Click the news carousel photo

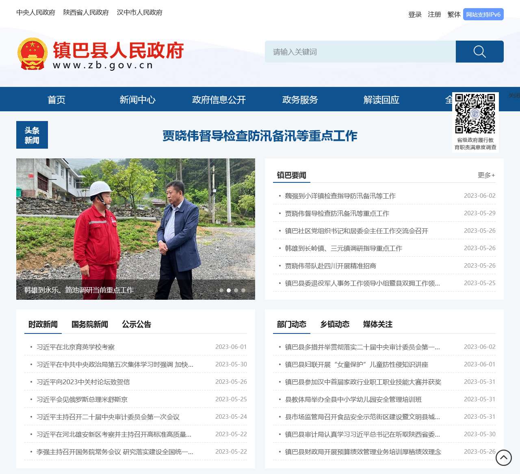pos(135,219)
